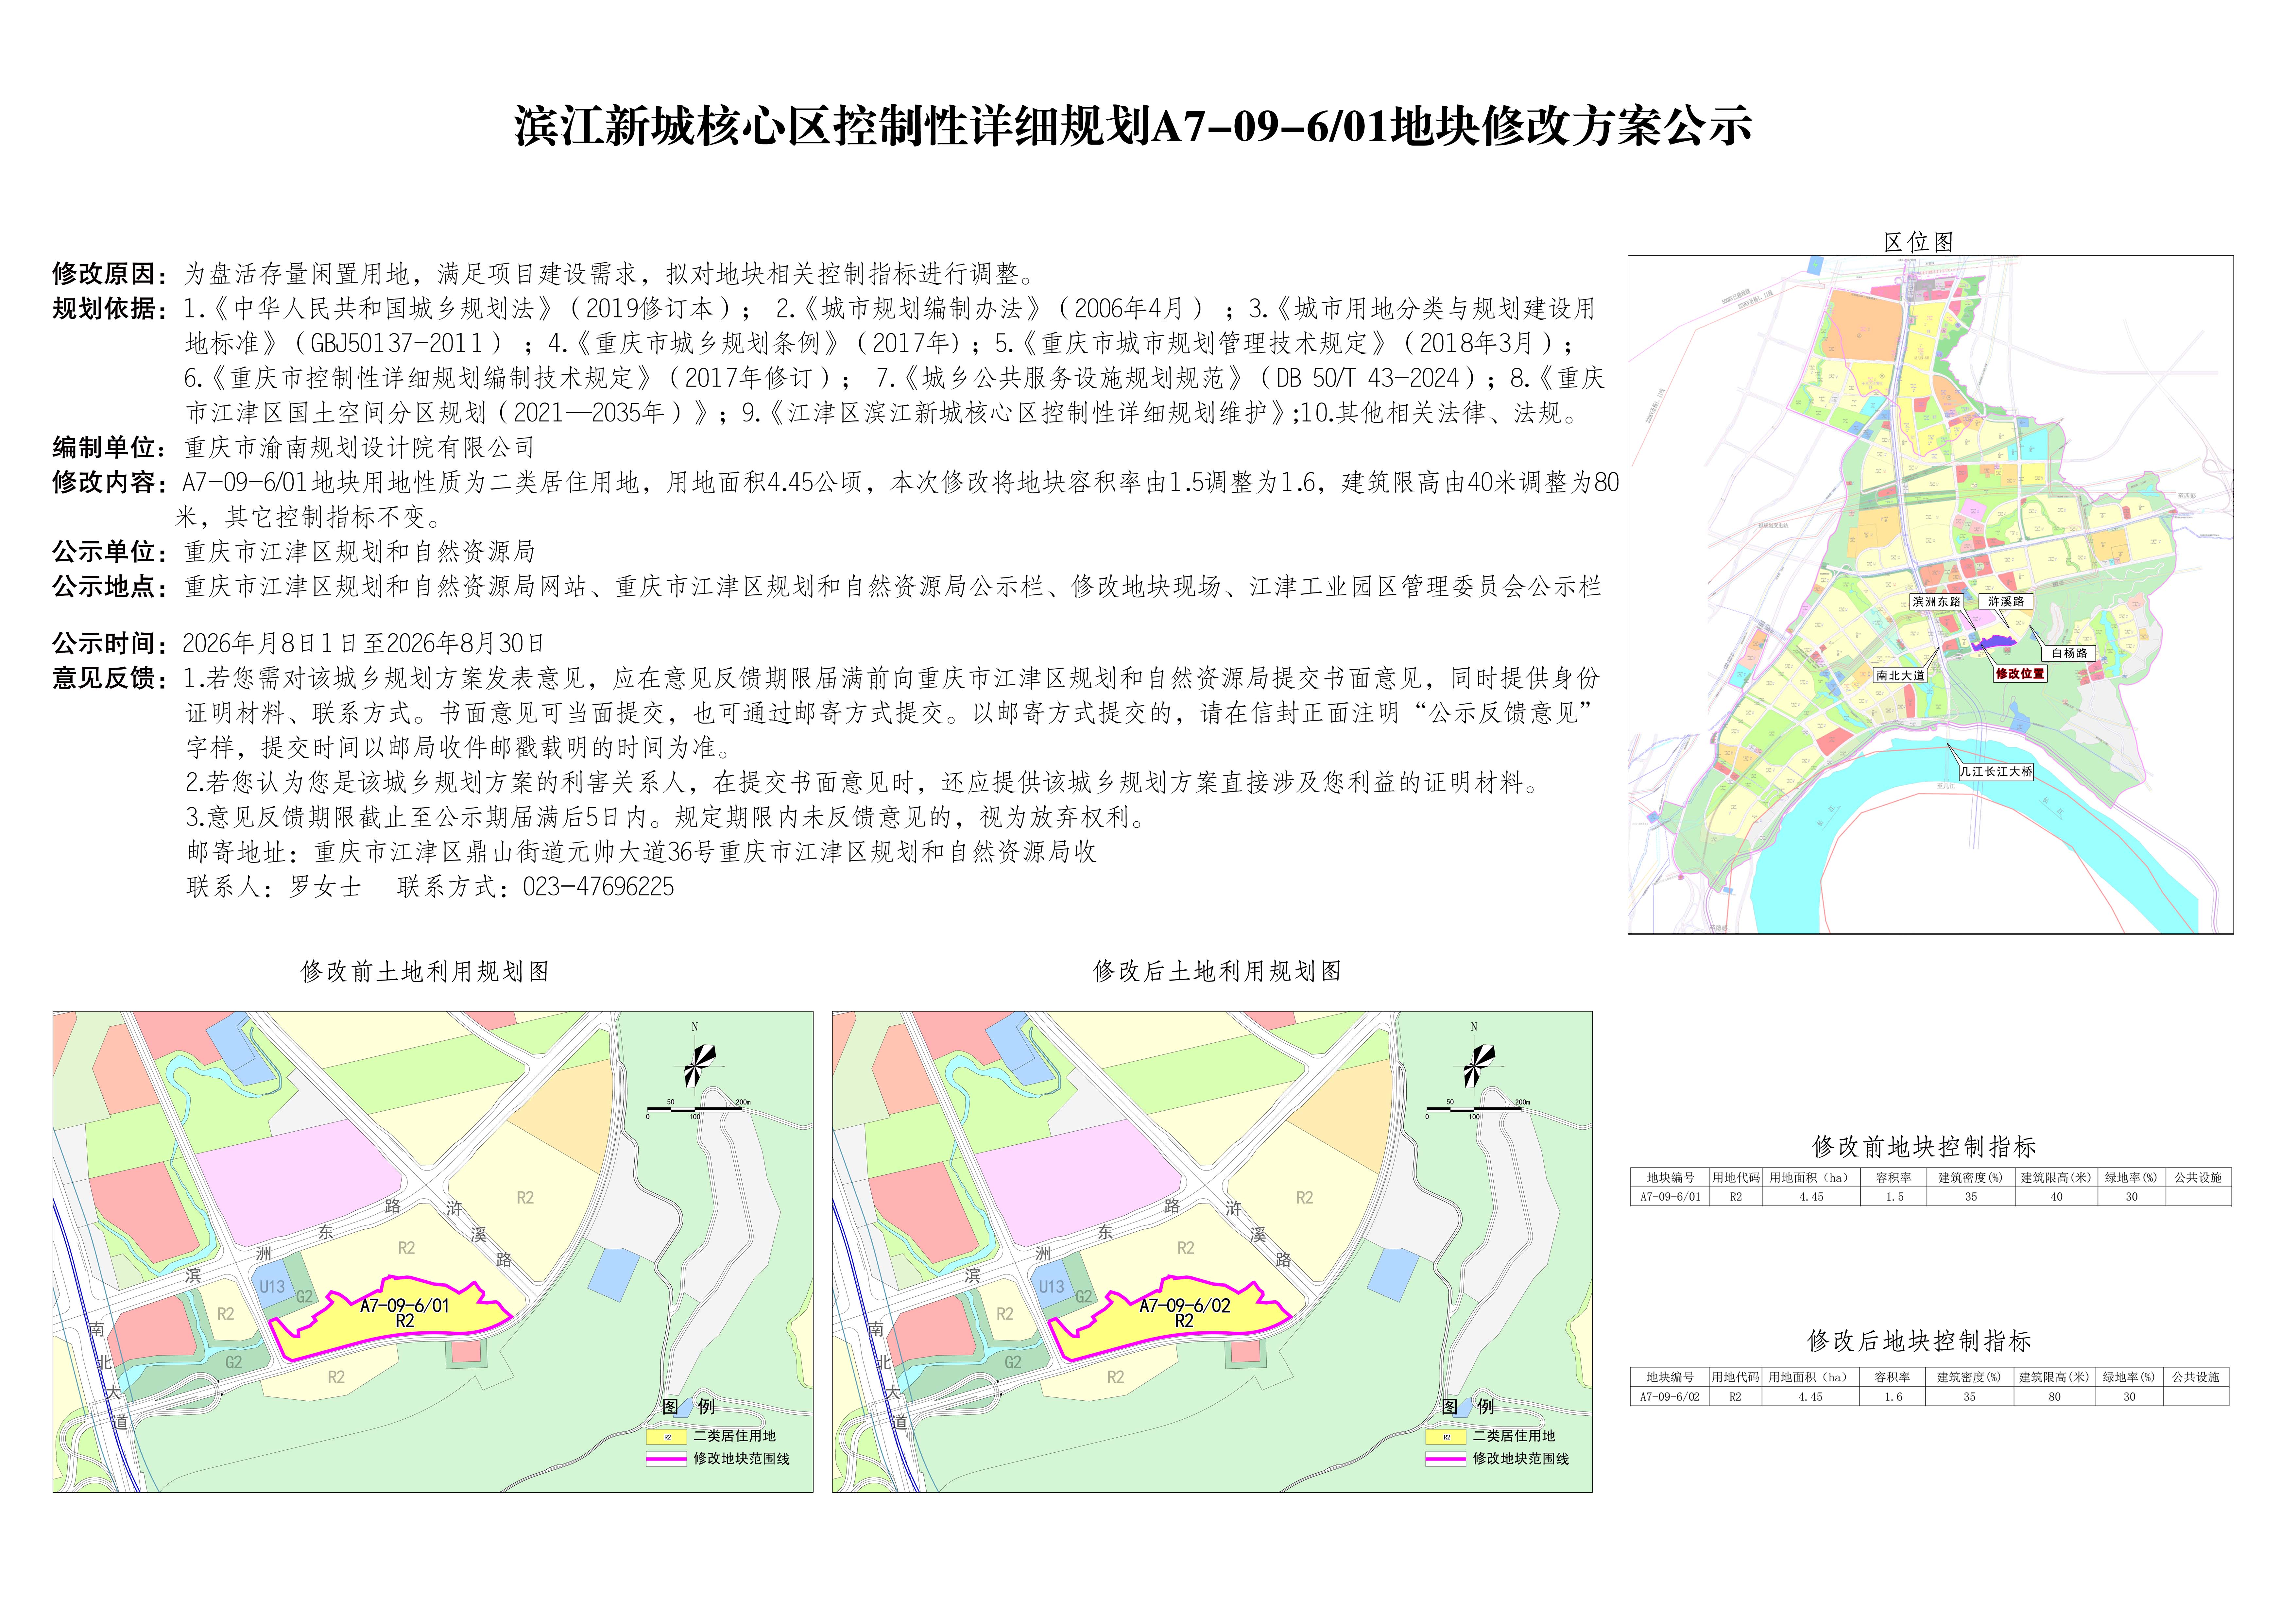
Task: Click the "修改位置" label on the location map
Action: click(x=2020, y=674)
